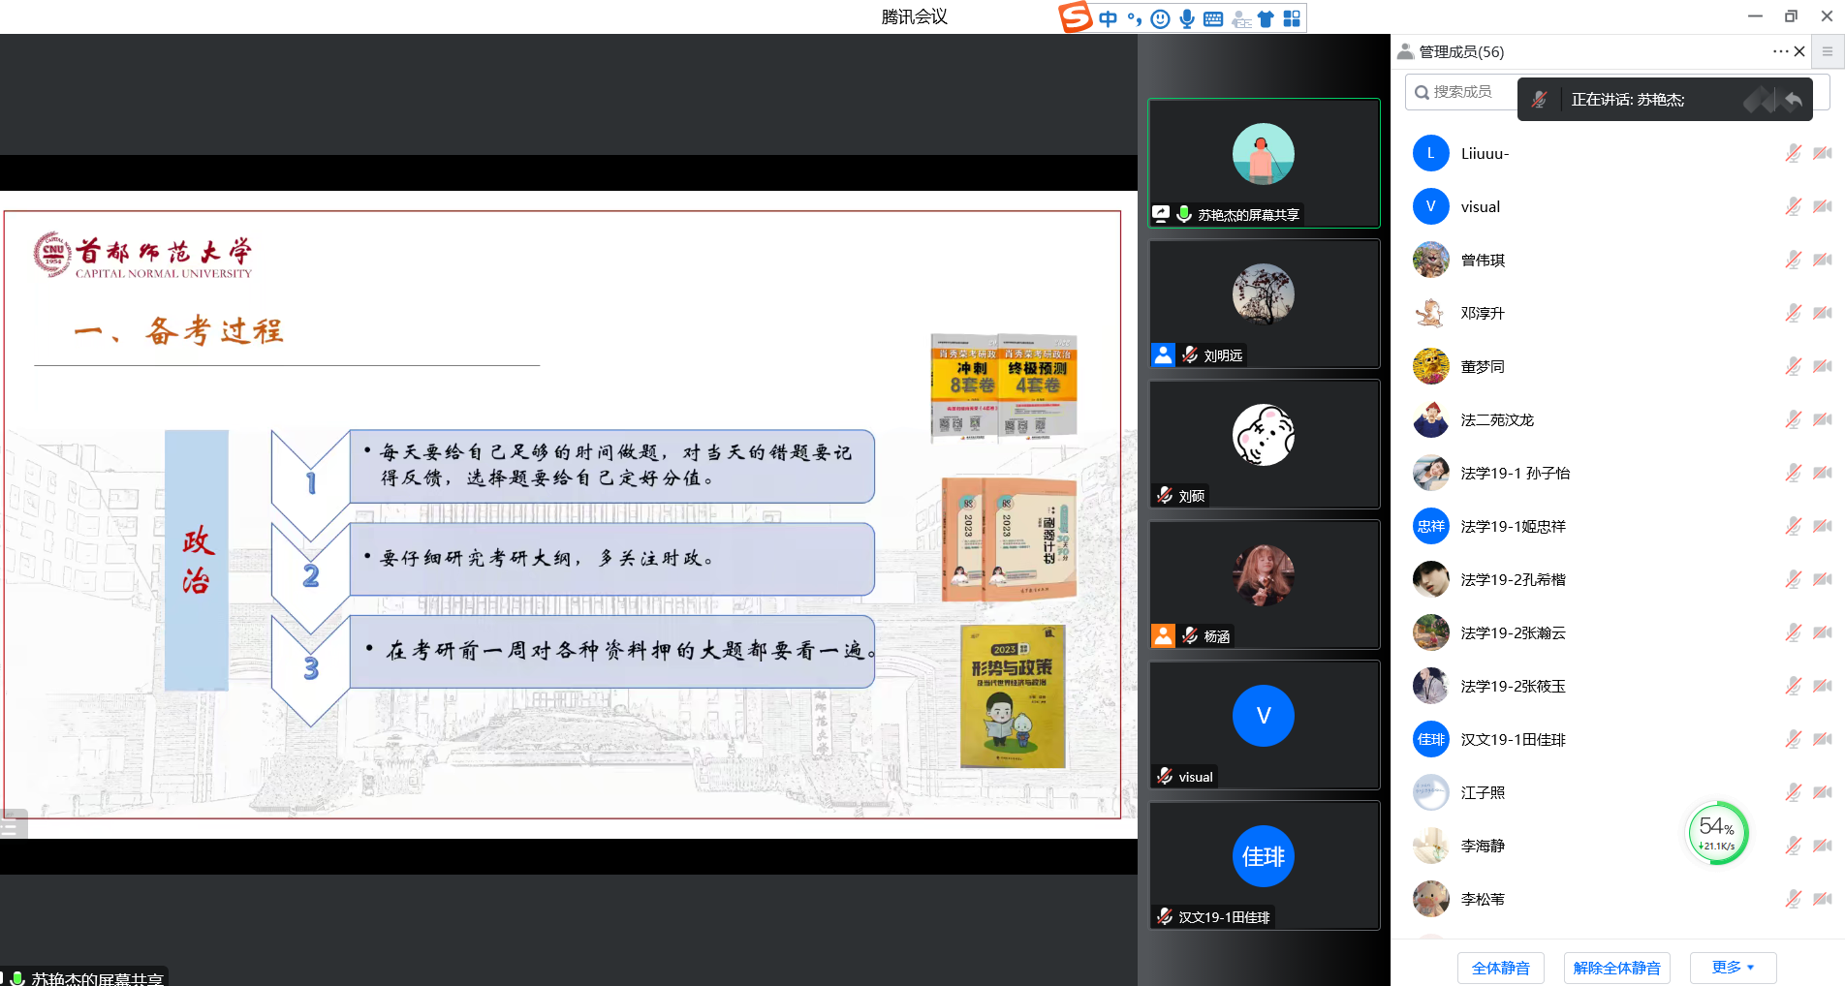This screenshot has width=1845, height=986.
Task: Click reply arrow on speaking notification bar
Action: 1794,100
